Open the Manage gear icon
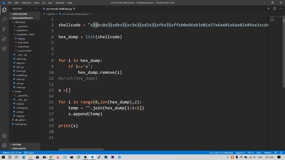285x160 pixels. (4, 145)
